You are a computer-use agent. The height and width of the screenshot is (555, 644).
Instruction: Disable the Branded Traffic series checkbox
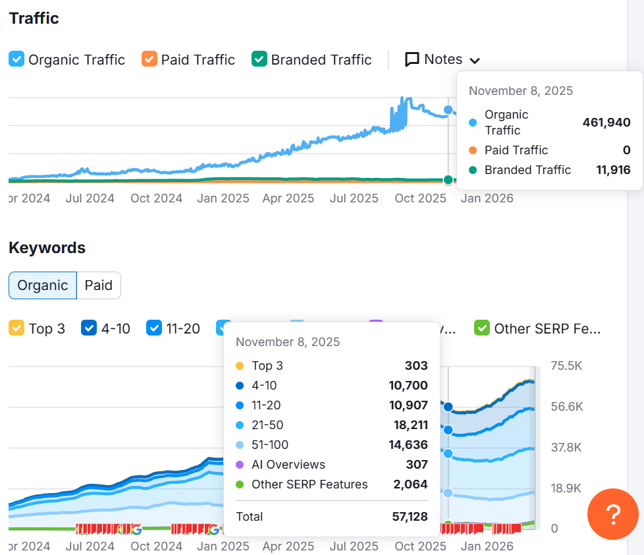pos(259,59)
